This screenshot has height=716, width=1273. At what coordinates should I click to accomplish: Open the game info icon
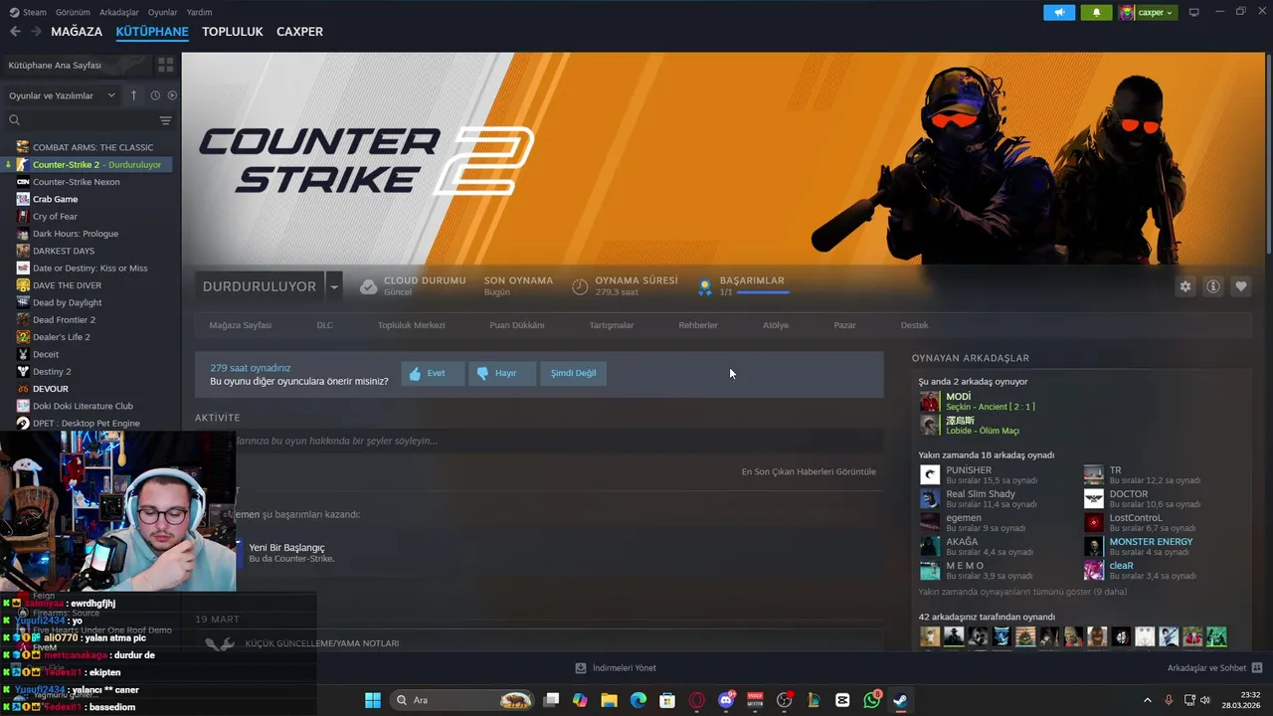1213,286
